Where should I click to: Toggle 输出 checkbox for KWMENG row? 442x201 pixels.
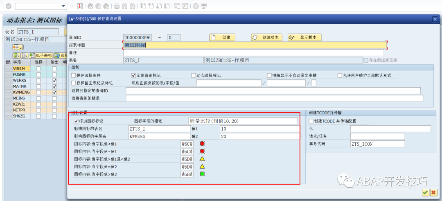(x=54, y=93)
